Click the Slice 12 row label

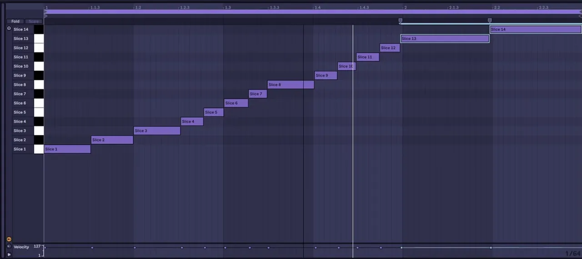click(21, 48)
